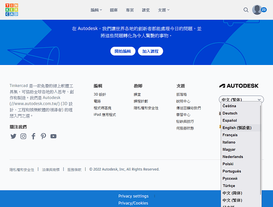Open Tinkercad's Twitter page icon
Image resolution: width=273 pixels, height=207 pixels.
click(13, 136)
